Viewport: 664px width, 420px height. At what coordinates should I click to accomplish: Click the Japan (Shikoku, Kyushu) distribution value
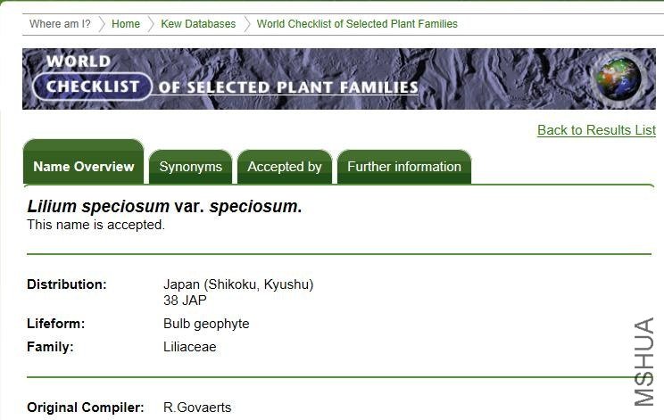[238, 284]
